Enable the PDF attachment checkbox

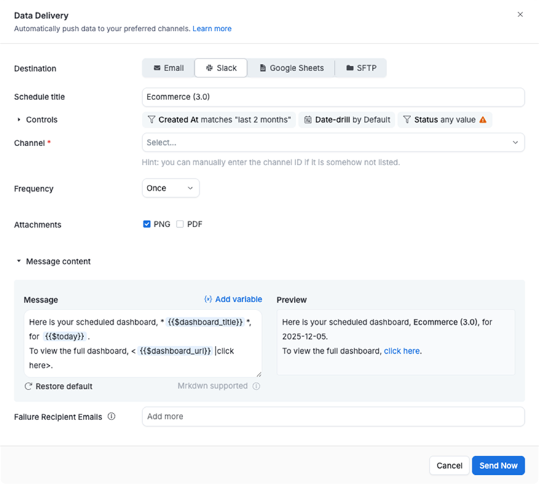click(179, 224)
